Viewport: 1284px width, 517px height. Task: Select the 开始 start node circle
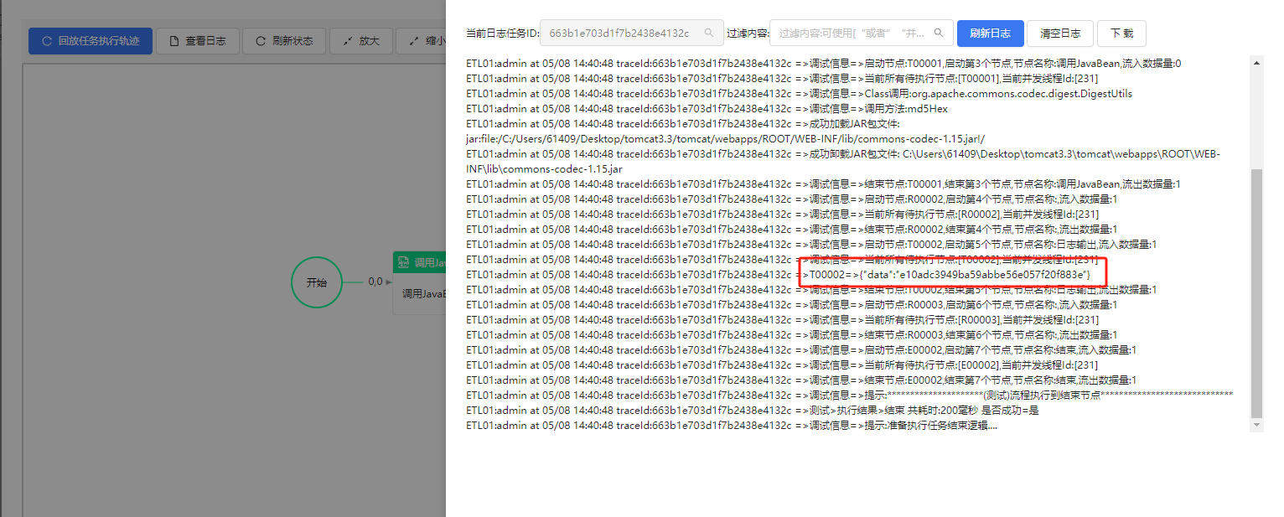click(x=317, y=282)
